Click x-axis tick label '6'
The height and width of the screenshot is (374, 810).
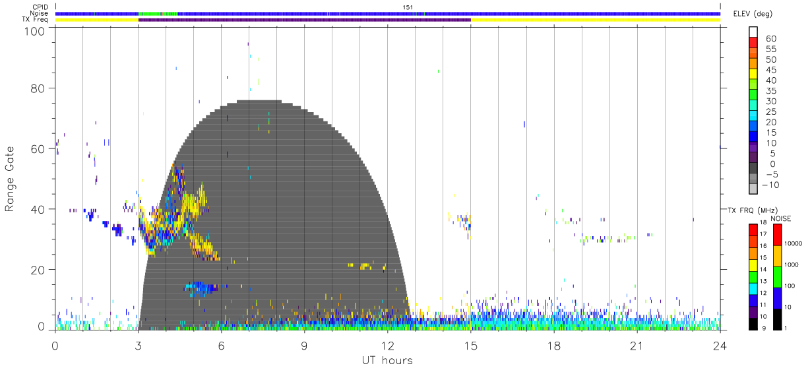tap(222, 345)
